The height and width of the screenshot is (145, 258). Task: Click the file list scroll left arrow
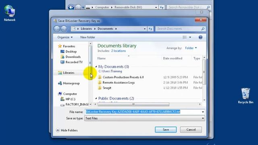(96, 104)
